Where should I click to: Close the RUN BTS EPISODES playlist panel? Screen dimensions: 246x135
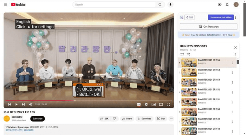tap(235, 47)
